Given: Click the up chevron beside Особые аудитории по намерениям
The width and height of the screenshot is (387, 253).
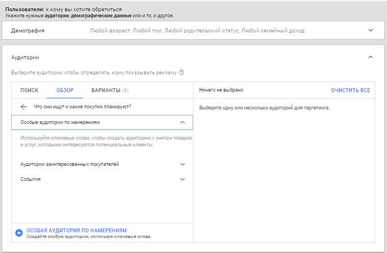Looking at the screenshot, I should pyautogui.click(x=182, y=122).
